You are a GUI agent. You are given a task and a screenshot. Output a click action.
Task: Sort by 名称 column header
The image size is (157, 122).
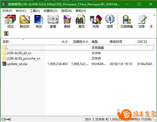coord(23,42)
